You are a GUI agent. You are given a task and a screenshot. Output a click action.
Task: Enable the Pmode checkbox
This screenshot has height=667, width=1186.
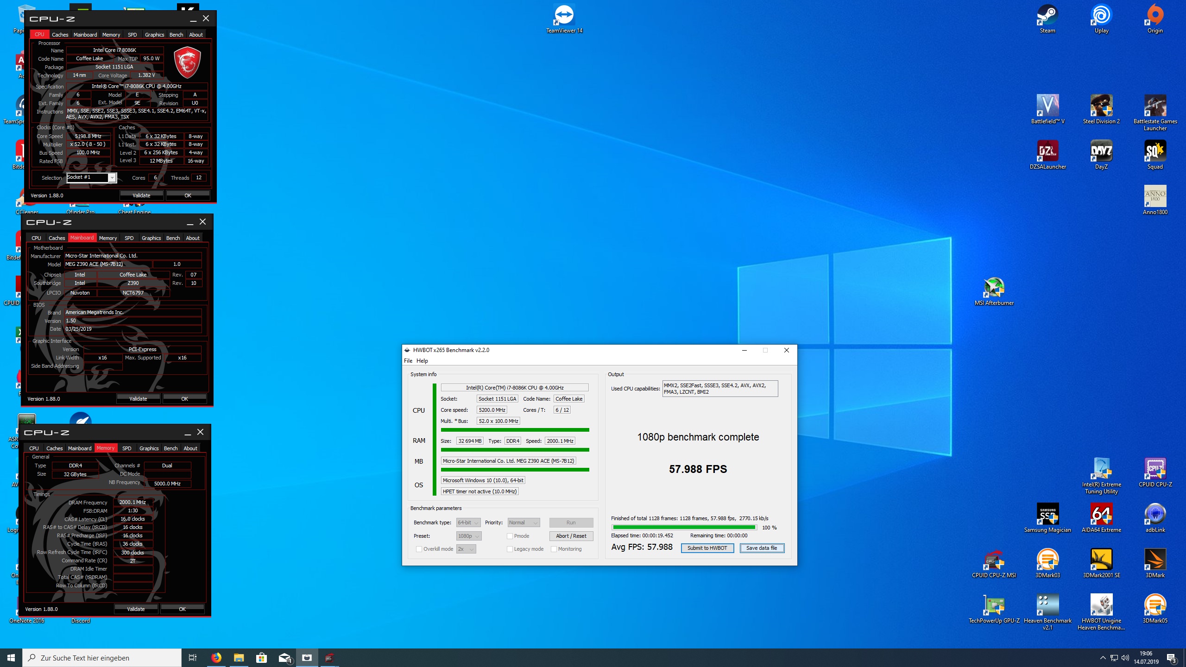(x=510, y=536)
